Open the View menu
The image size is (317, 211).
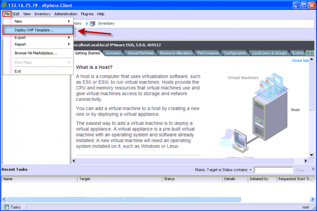click(27, 14)
